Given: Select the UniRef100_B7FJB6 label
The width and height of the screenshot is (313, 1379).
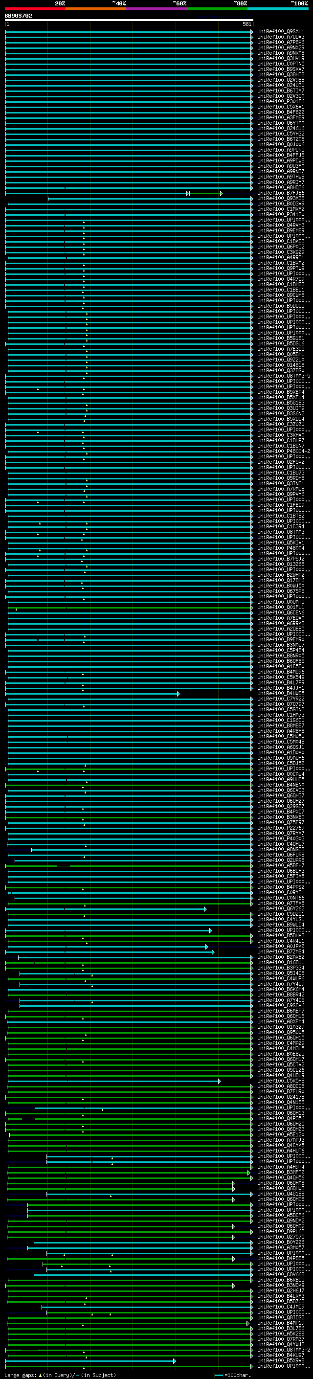Looking at the screenshot, I should [x=281, y=193].
